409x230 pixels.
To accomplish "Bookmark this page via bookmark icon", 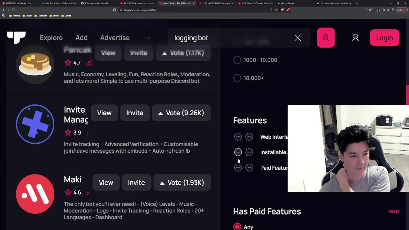I will [x=114, y=10].
